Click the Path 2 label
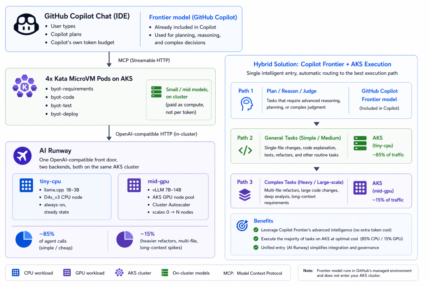The image size is (429, 286). (x=245, y=138)
